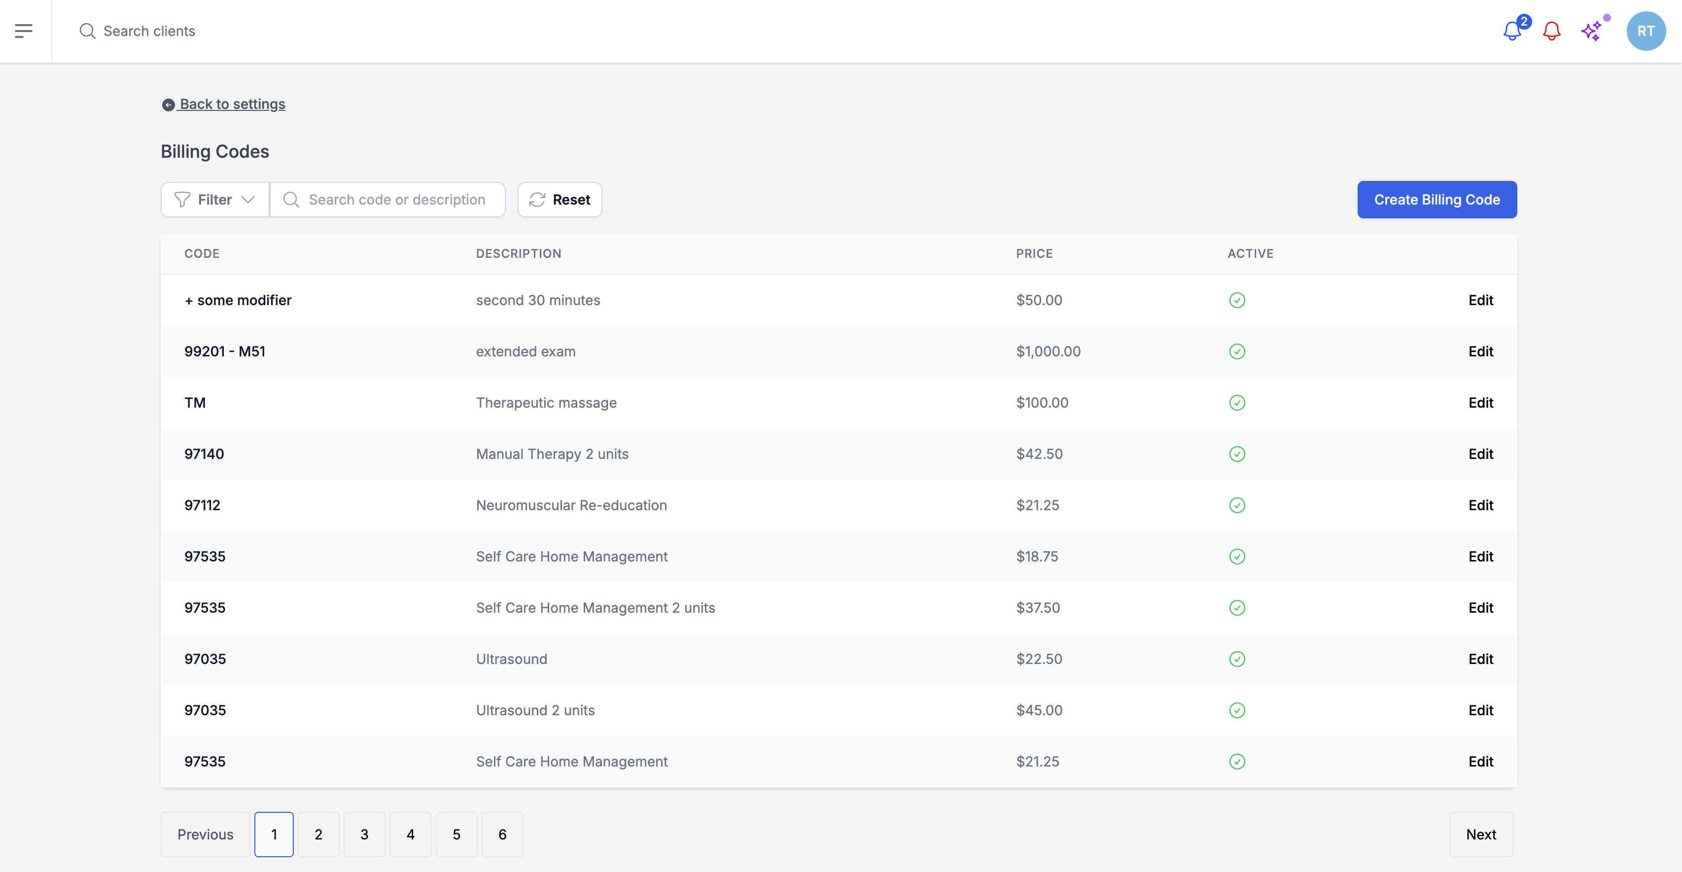Click the back arrow icon beside settings
The height and width of the screenshot is (872, 1682).
168,105
